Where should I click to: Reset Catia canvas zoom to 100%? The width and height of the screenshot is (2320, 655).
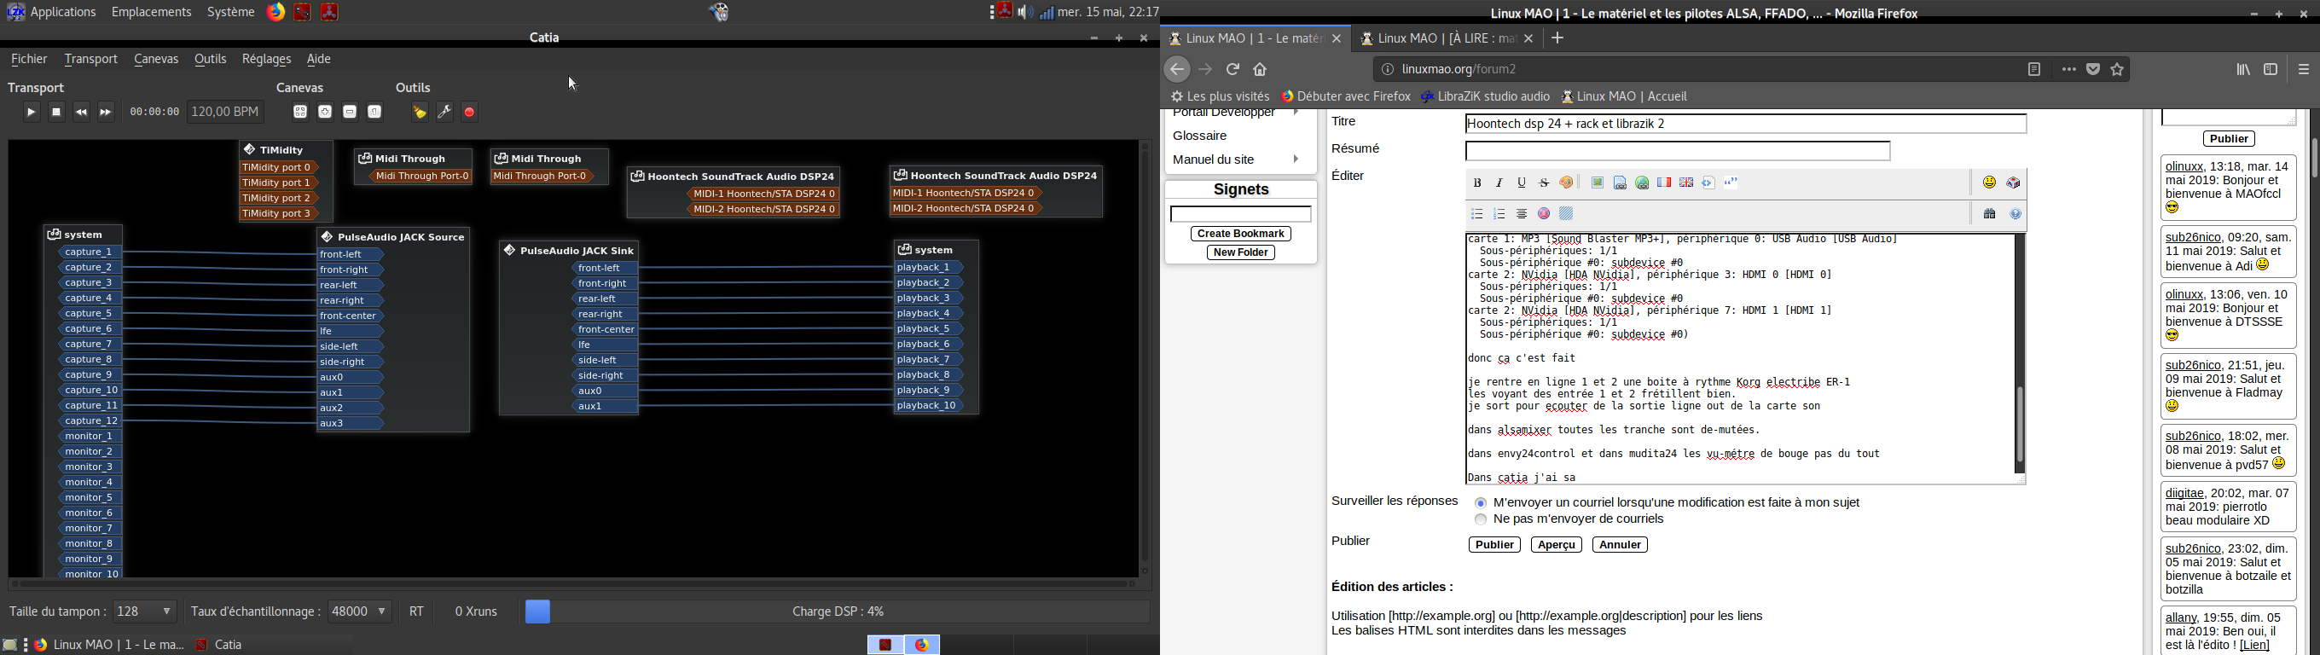374,113
